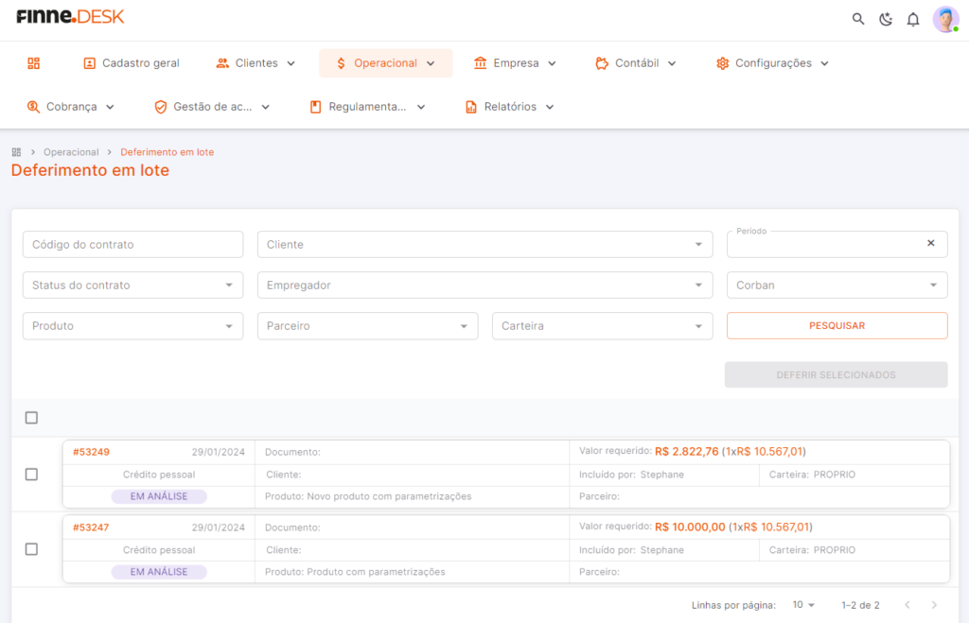Open contract link #53249
The width and height of the screenshot is (969, 623).
click(92, 452)
